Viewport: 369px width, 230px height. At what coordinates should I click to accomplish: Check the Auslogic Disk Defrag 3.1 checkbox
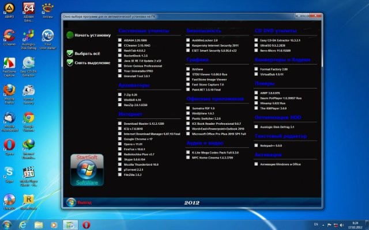(x=256, y=126)
